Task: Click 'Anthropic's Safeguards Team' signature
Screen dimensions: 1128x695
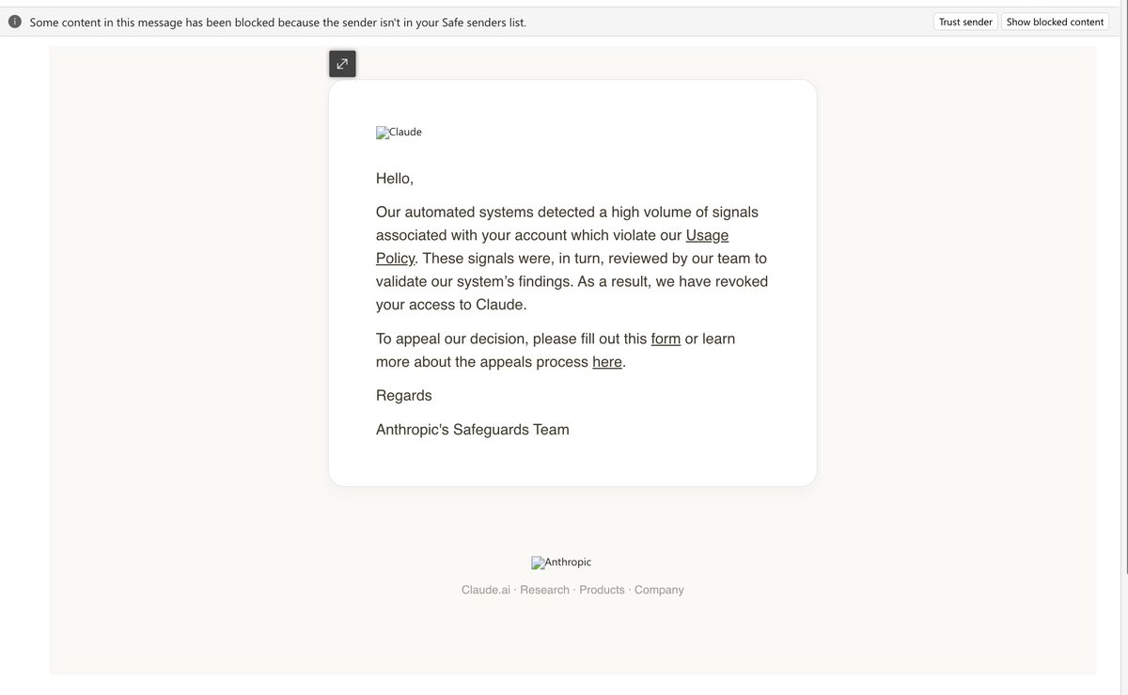Action: click(x=473, y=430)
